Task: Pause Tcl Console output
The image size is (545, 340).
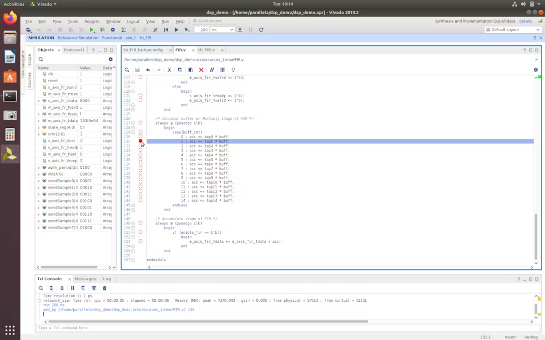Action: pos(73,288)
